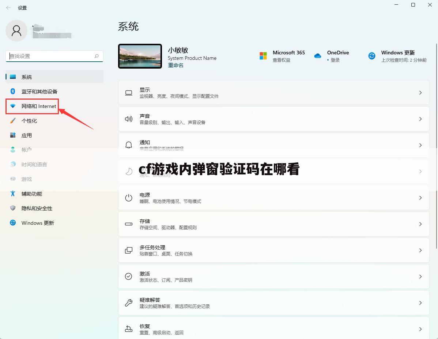This screenshot has width=438, height=339.
Task: Select 系统 in the sidebar
Action: click(x=54, y=77)
